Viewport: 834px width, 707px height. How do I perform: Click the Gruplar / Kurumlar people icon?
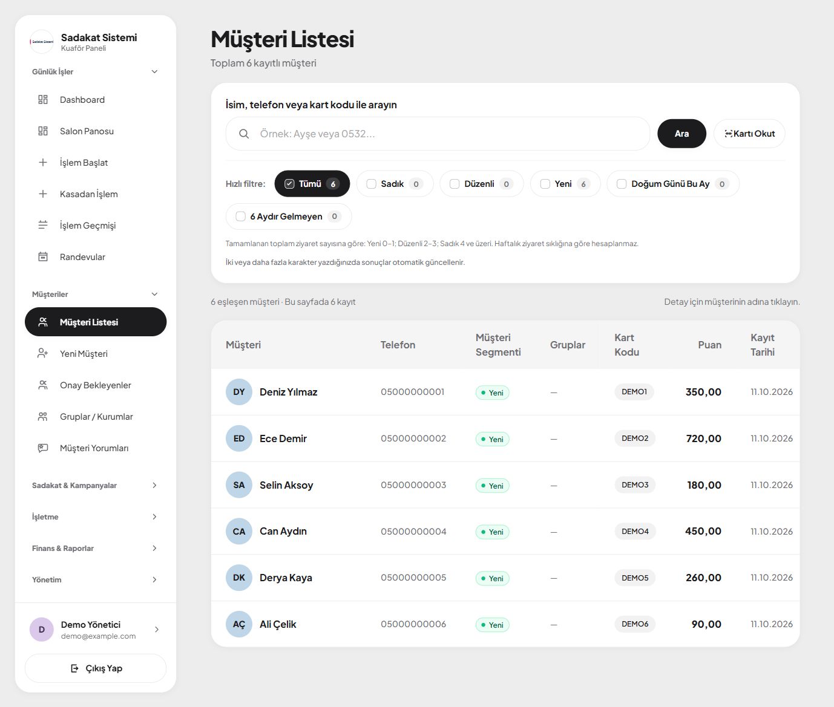point(43,417)
